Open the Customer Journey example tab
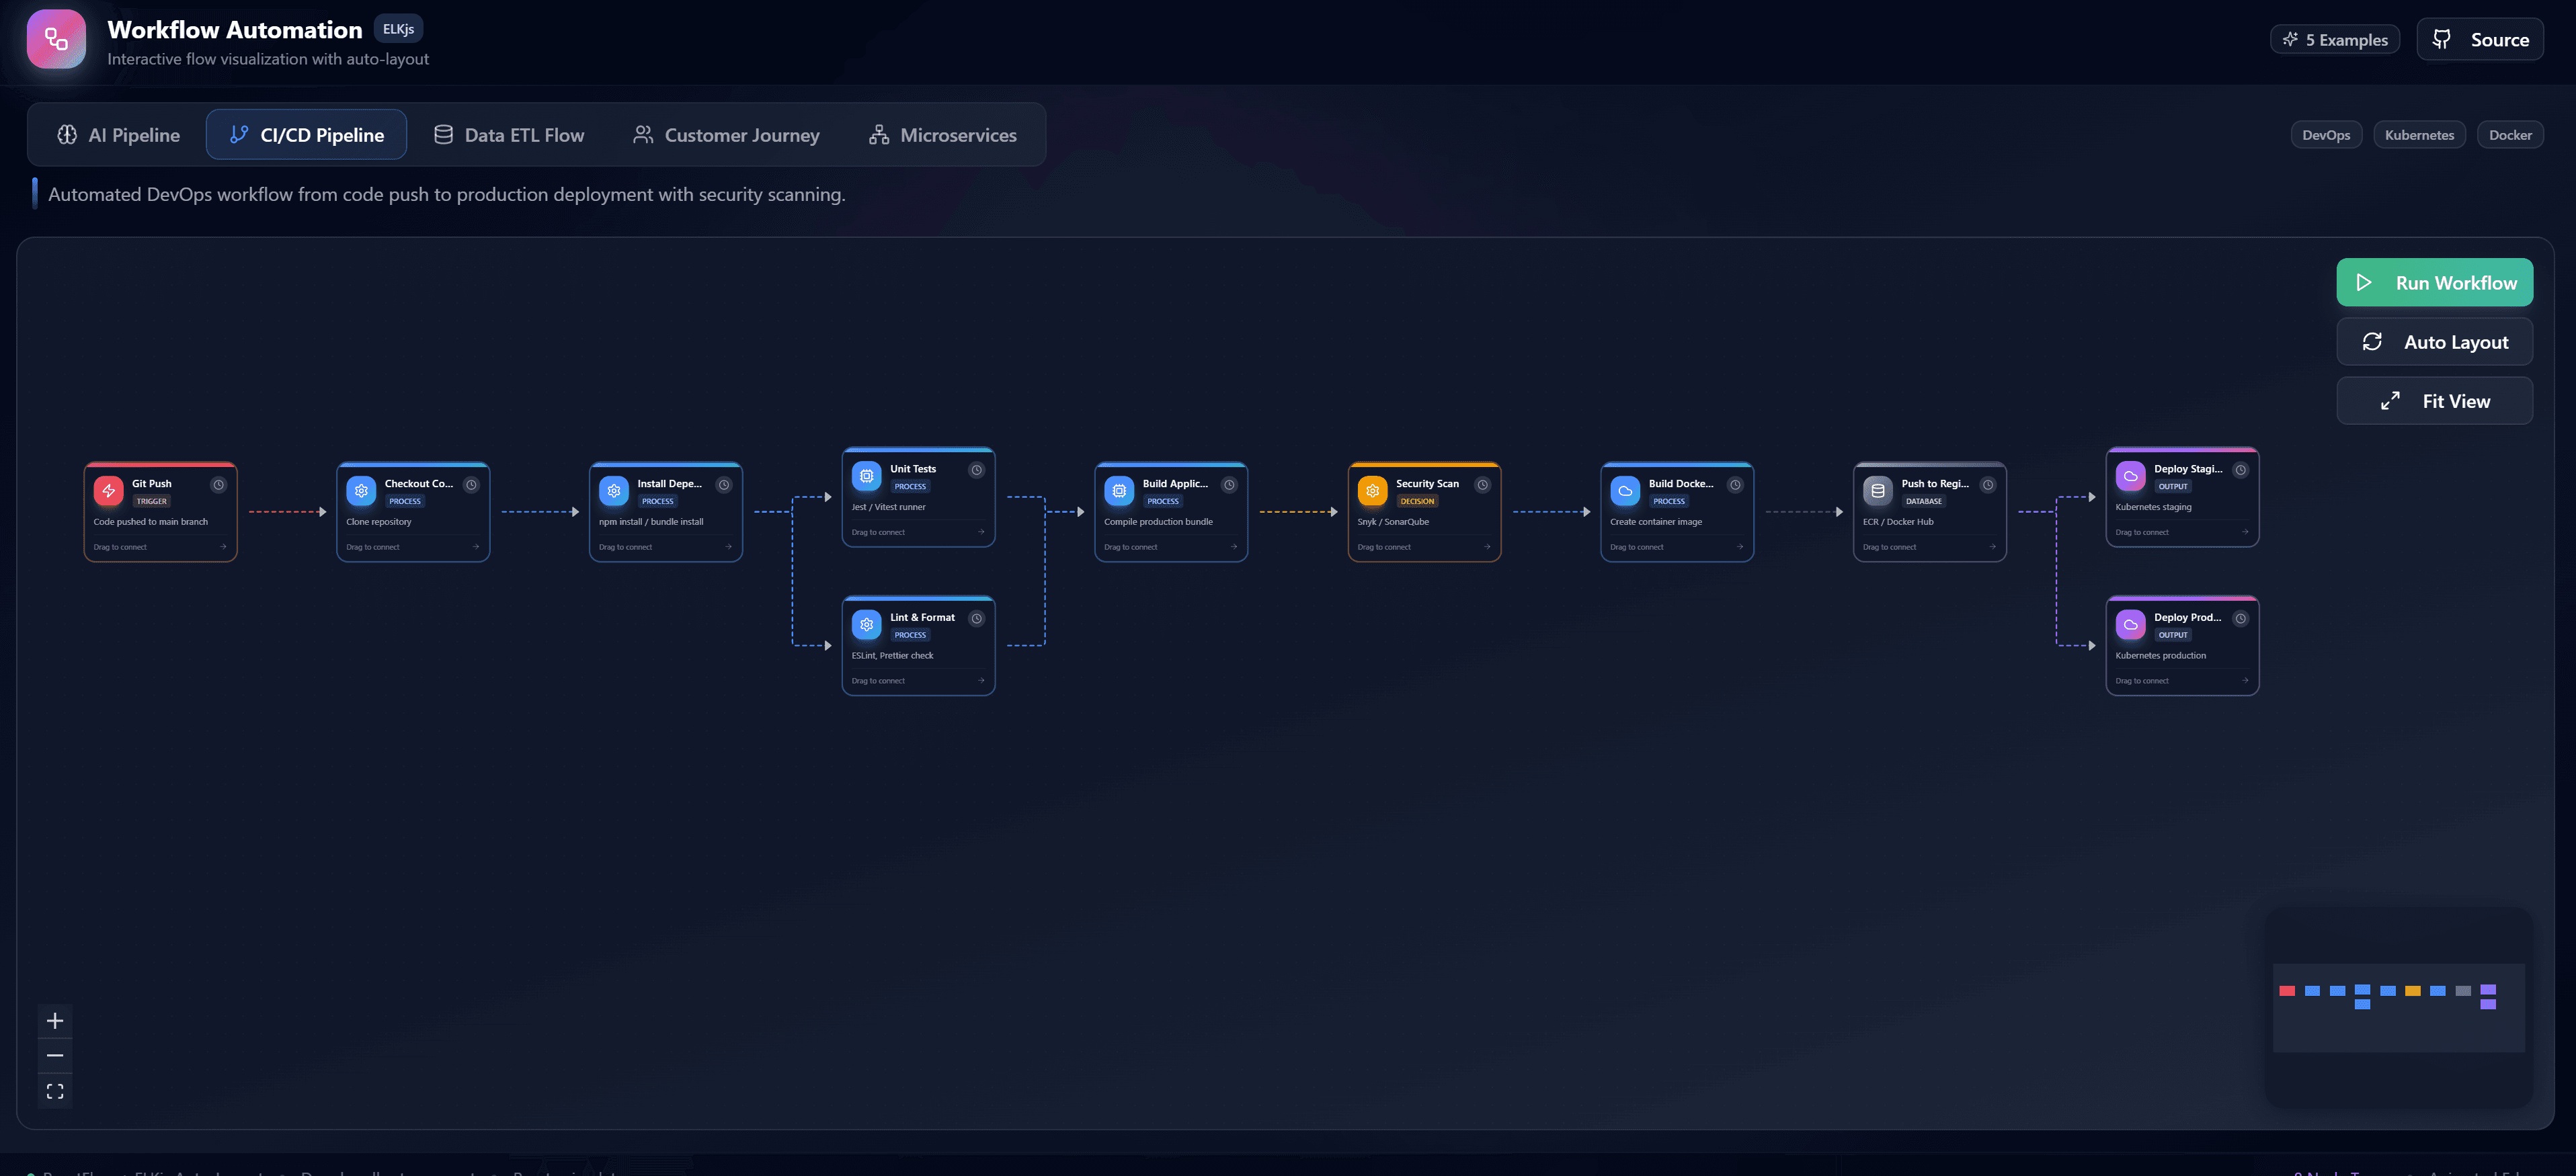 (x=727, y=134)
